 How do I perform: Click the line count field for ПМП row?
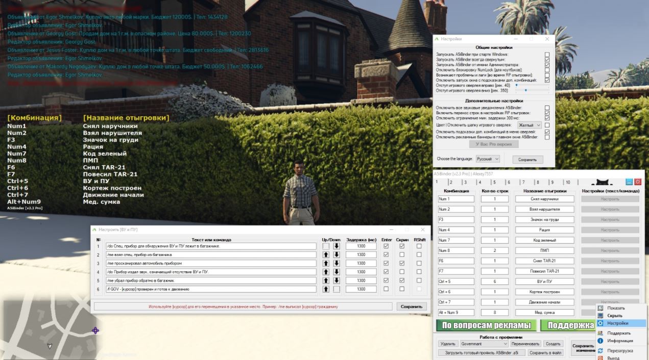pos(495,250)
